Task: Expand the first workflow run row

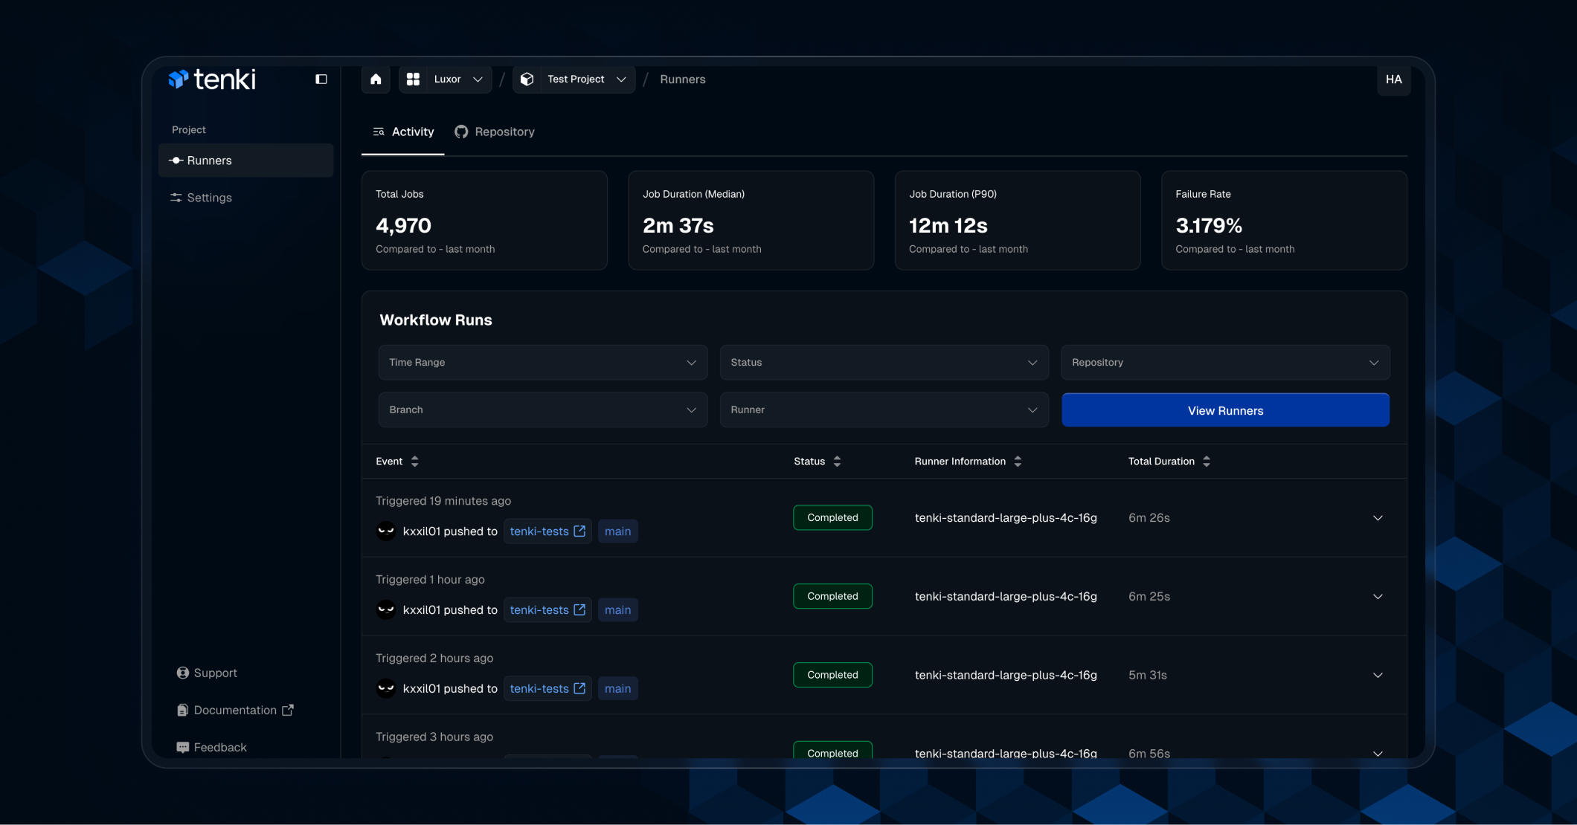Action: pos(1378,518)
